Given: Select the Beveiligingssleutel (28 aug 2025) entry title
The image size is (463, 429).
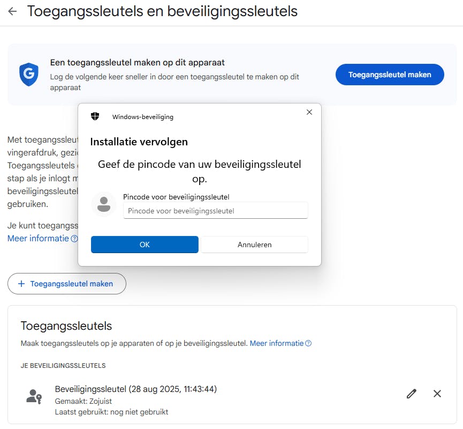Looking at the screenshot, I should tap(136, 389).
